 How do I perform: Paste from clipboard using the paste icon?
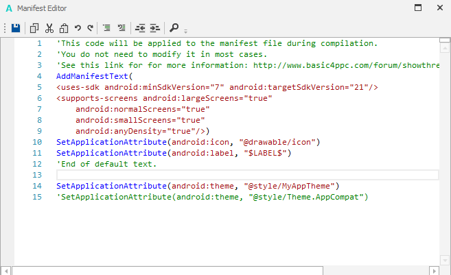click(64, 28)
